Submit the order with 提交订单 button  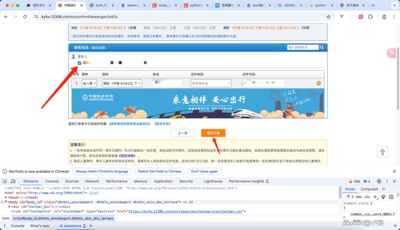pos(213,133)
